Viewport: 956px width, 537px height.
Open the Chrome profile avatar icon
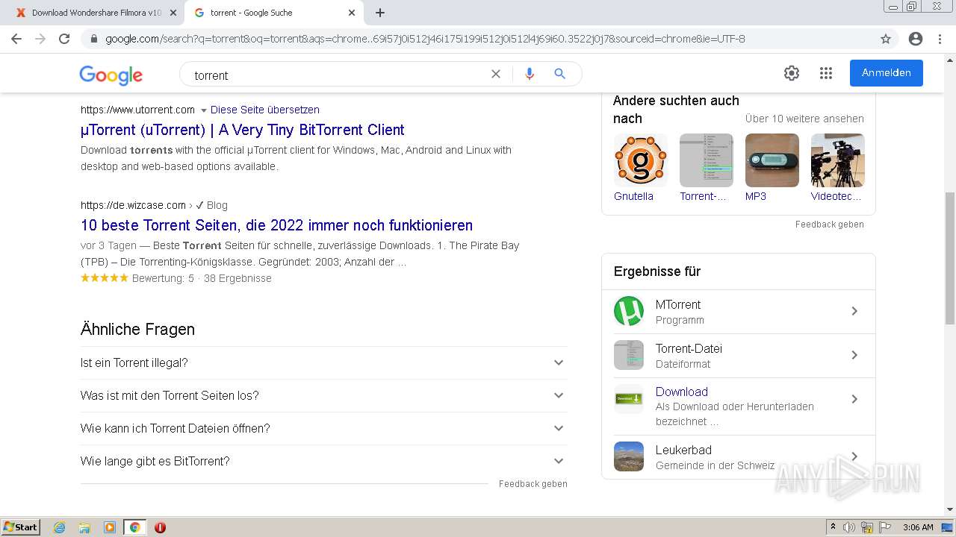916,39
